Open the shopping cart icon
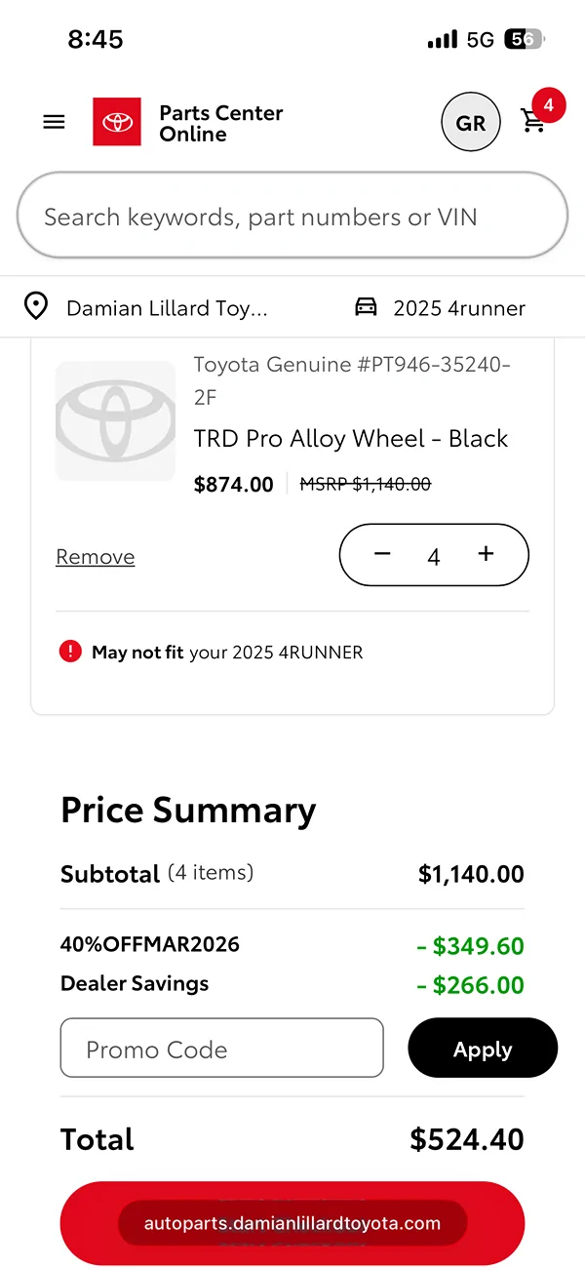This screenshot has width=585, height=1268. pyautogui.click(x=533, y=121)
